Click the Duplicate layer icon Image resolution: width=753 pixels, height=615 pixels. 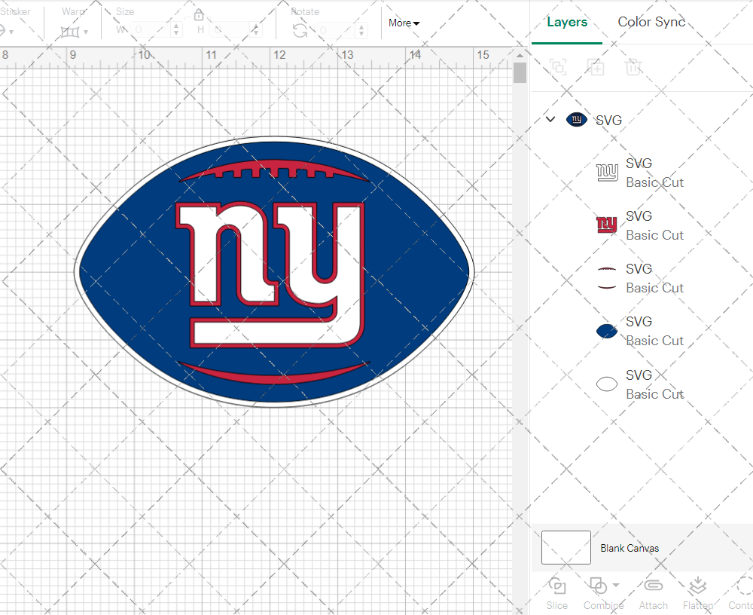(x=596, y=68)
